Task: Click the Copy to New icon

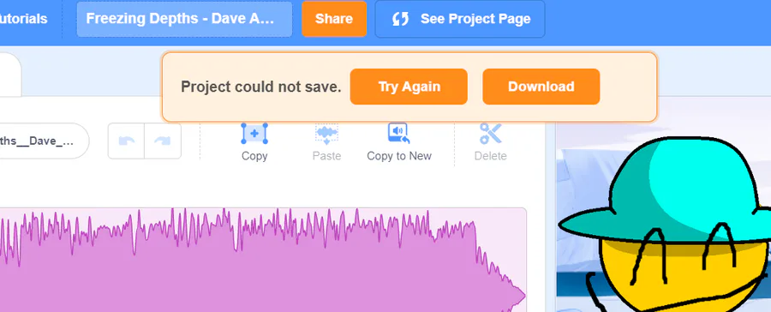Action: (398, 134)
